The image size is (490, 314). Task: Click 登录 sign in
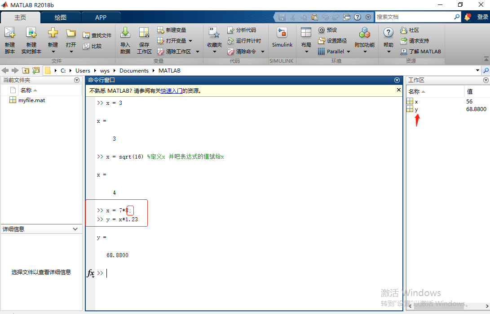point(482,17)
